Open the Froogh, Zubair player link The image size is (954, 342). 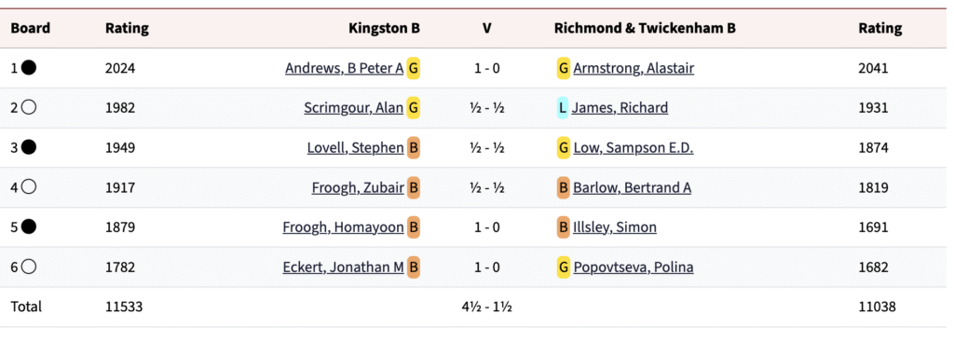click(358, 187)
